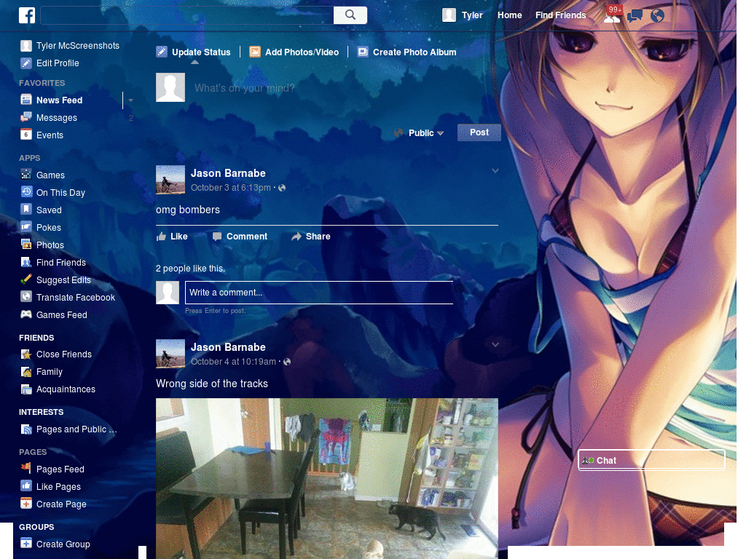746x559 pixels.
Task: Select the Update Status tab
Action: [194, 52]
